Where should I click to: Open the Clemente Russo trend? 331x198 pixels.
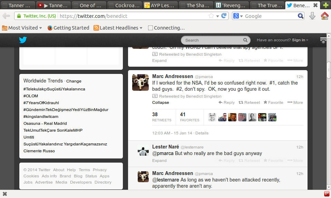click(x=39, y=151)
